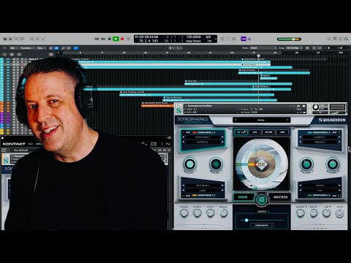Click the Tune knob in Kontakt instrument header
Viewport: 351px width, 263px height.
(x=315, y=107)
